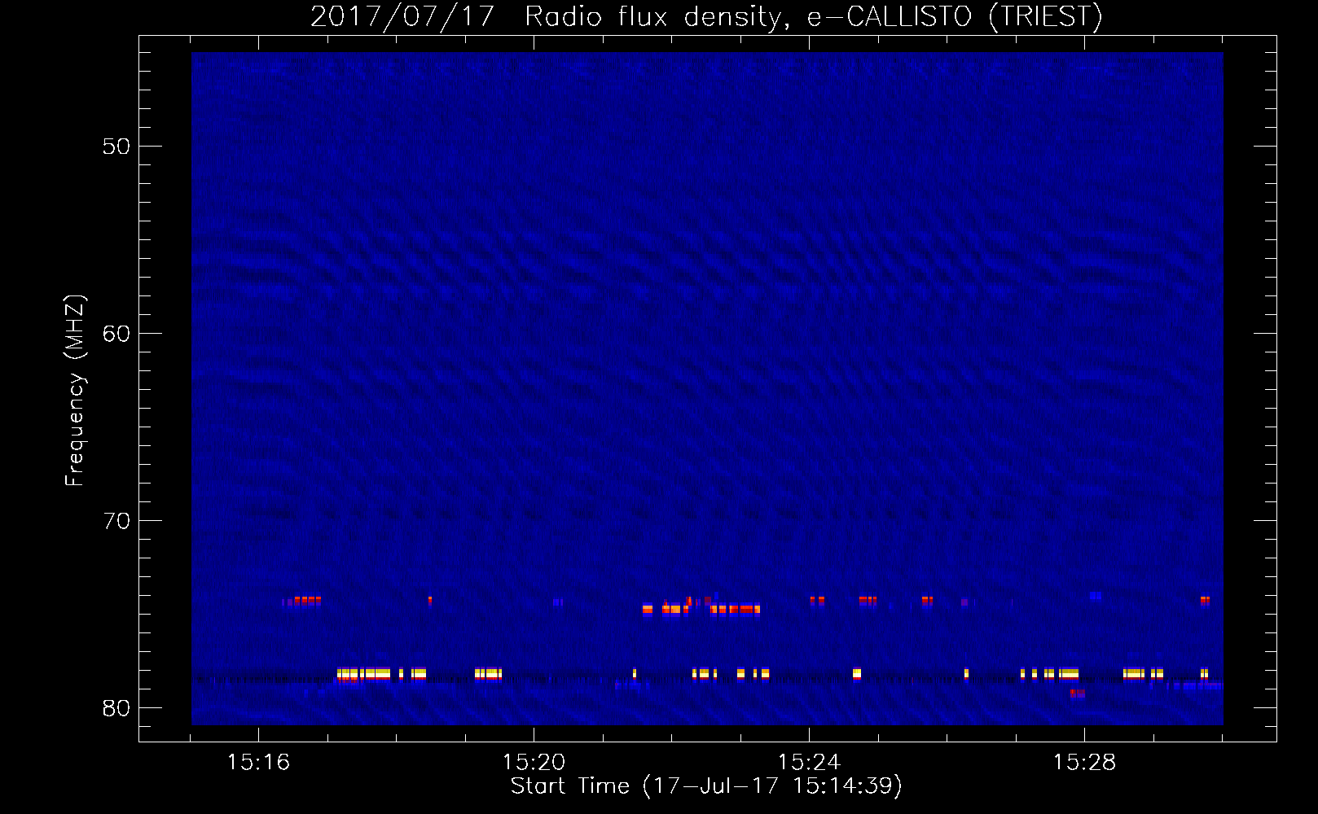The width and height of the screenshot is (1318, 814).
Task: Click the 15:20 time tick label
Action: click(534, 763)
